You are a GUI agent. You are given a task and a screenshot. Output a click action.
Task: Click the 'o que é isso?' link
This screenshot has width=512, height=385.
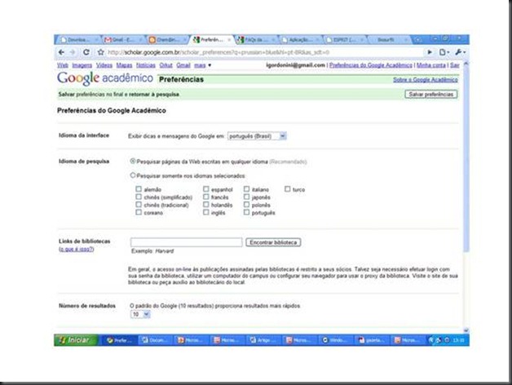click(77, 249)
